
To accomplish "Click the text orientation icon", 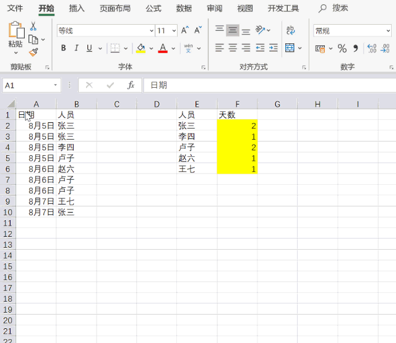I will [x=260, y=30].
